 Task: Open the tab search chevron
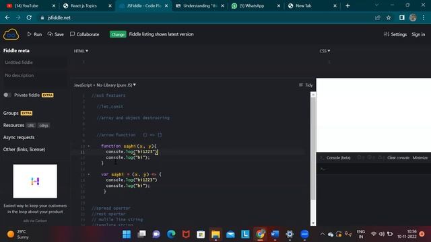tap(376, 5)
